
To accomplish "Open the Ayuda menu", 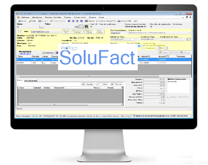I will coord(101,17).
